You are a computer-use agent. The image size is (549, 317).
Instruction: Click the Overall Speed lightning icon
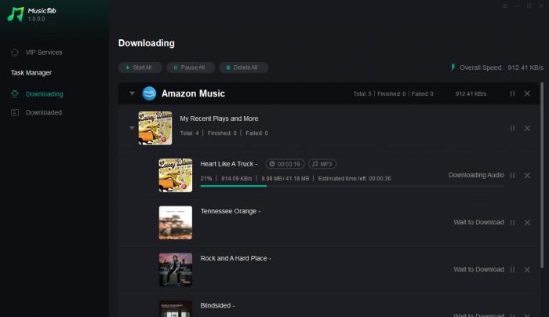coord(453,67)
